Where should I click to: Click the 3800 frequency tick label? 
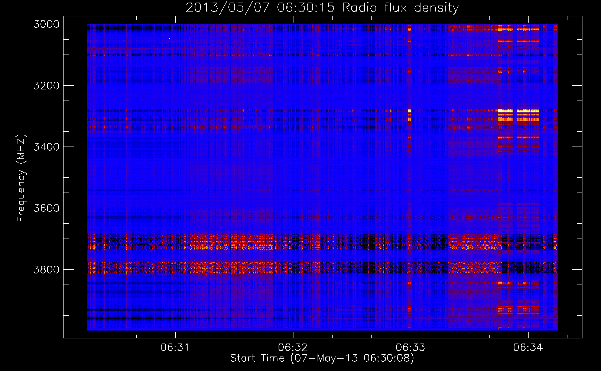pos(46,269)
